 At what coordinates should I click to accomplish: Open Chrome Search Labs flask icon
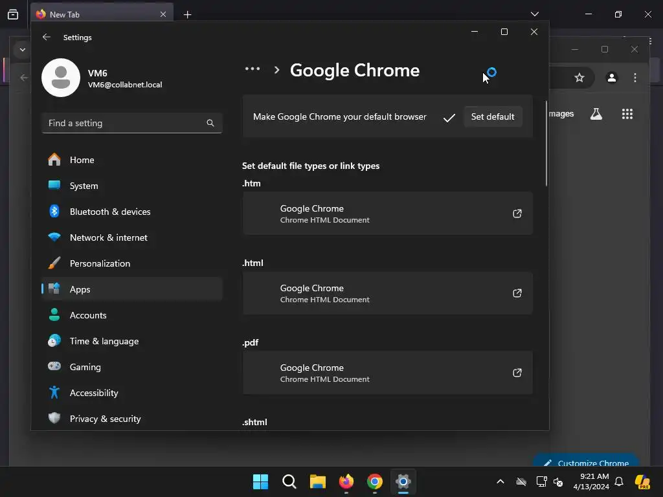click(596, 114)
